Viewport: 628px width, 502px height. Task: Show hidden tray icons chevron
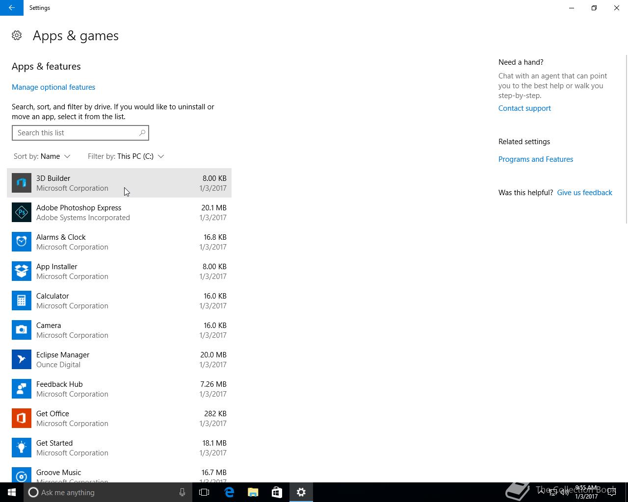point(541,492)
